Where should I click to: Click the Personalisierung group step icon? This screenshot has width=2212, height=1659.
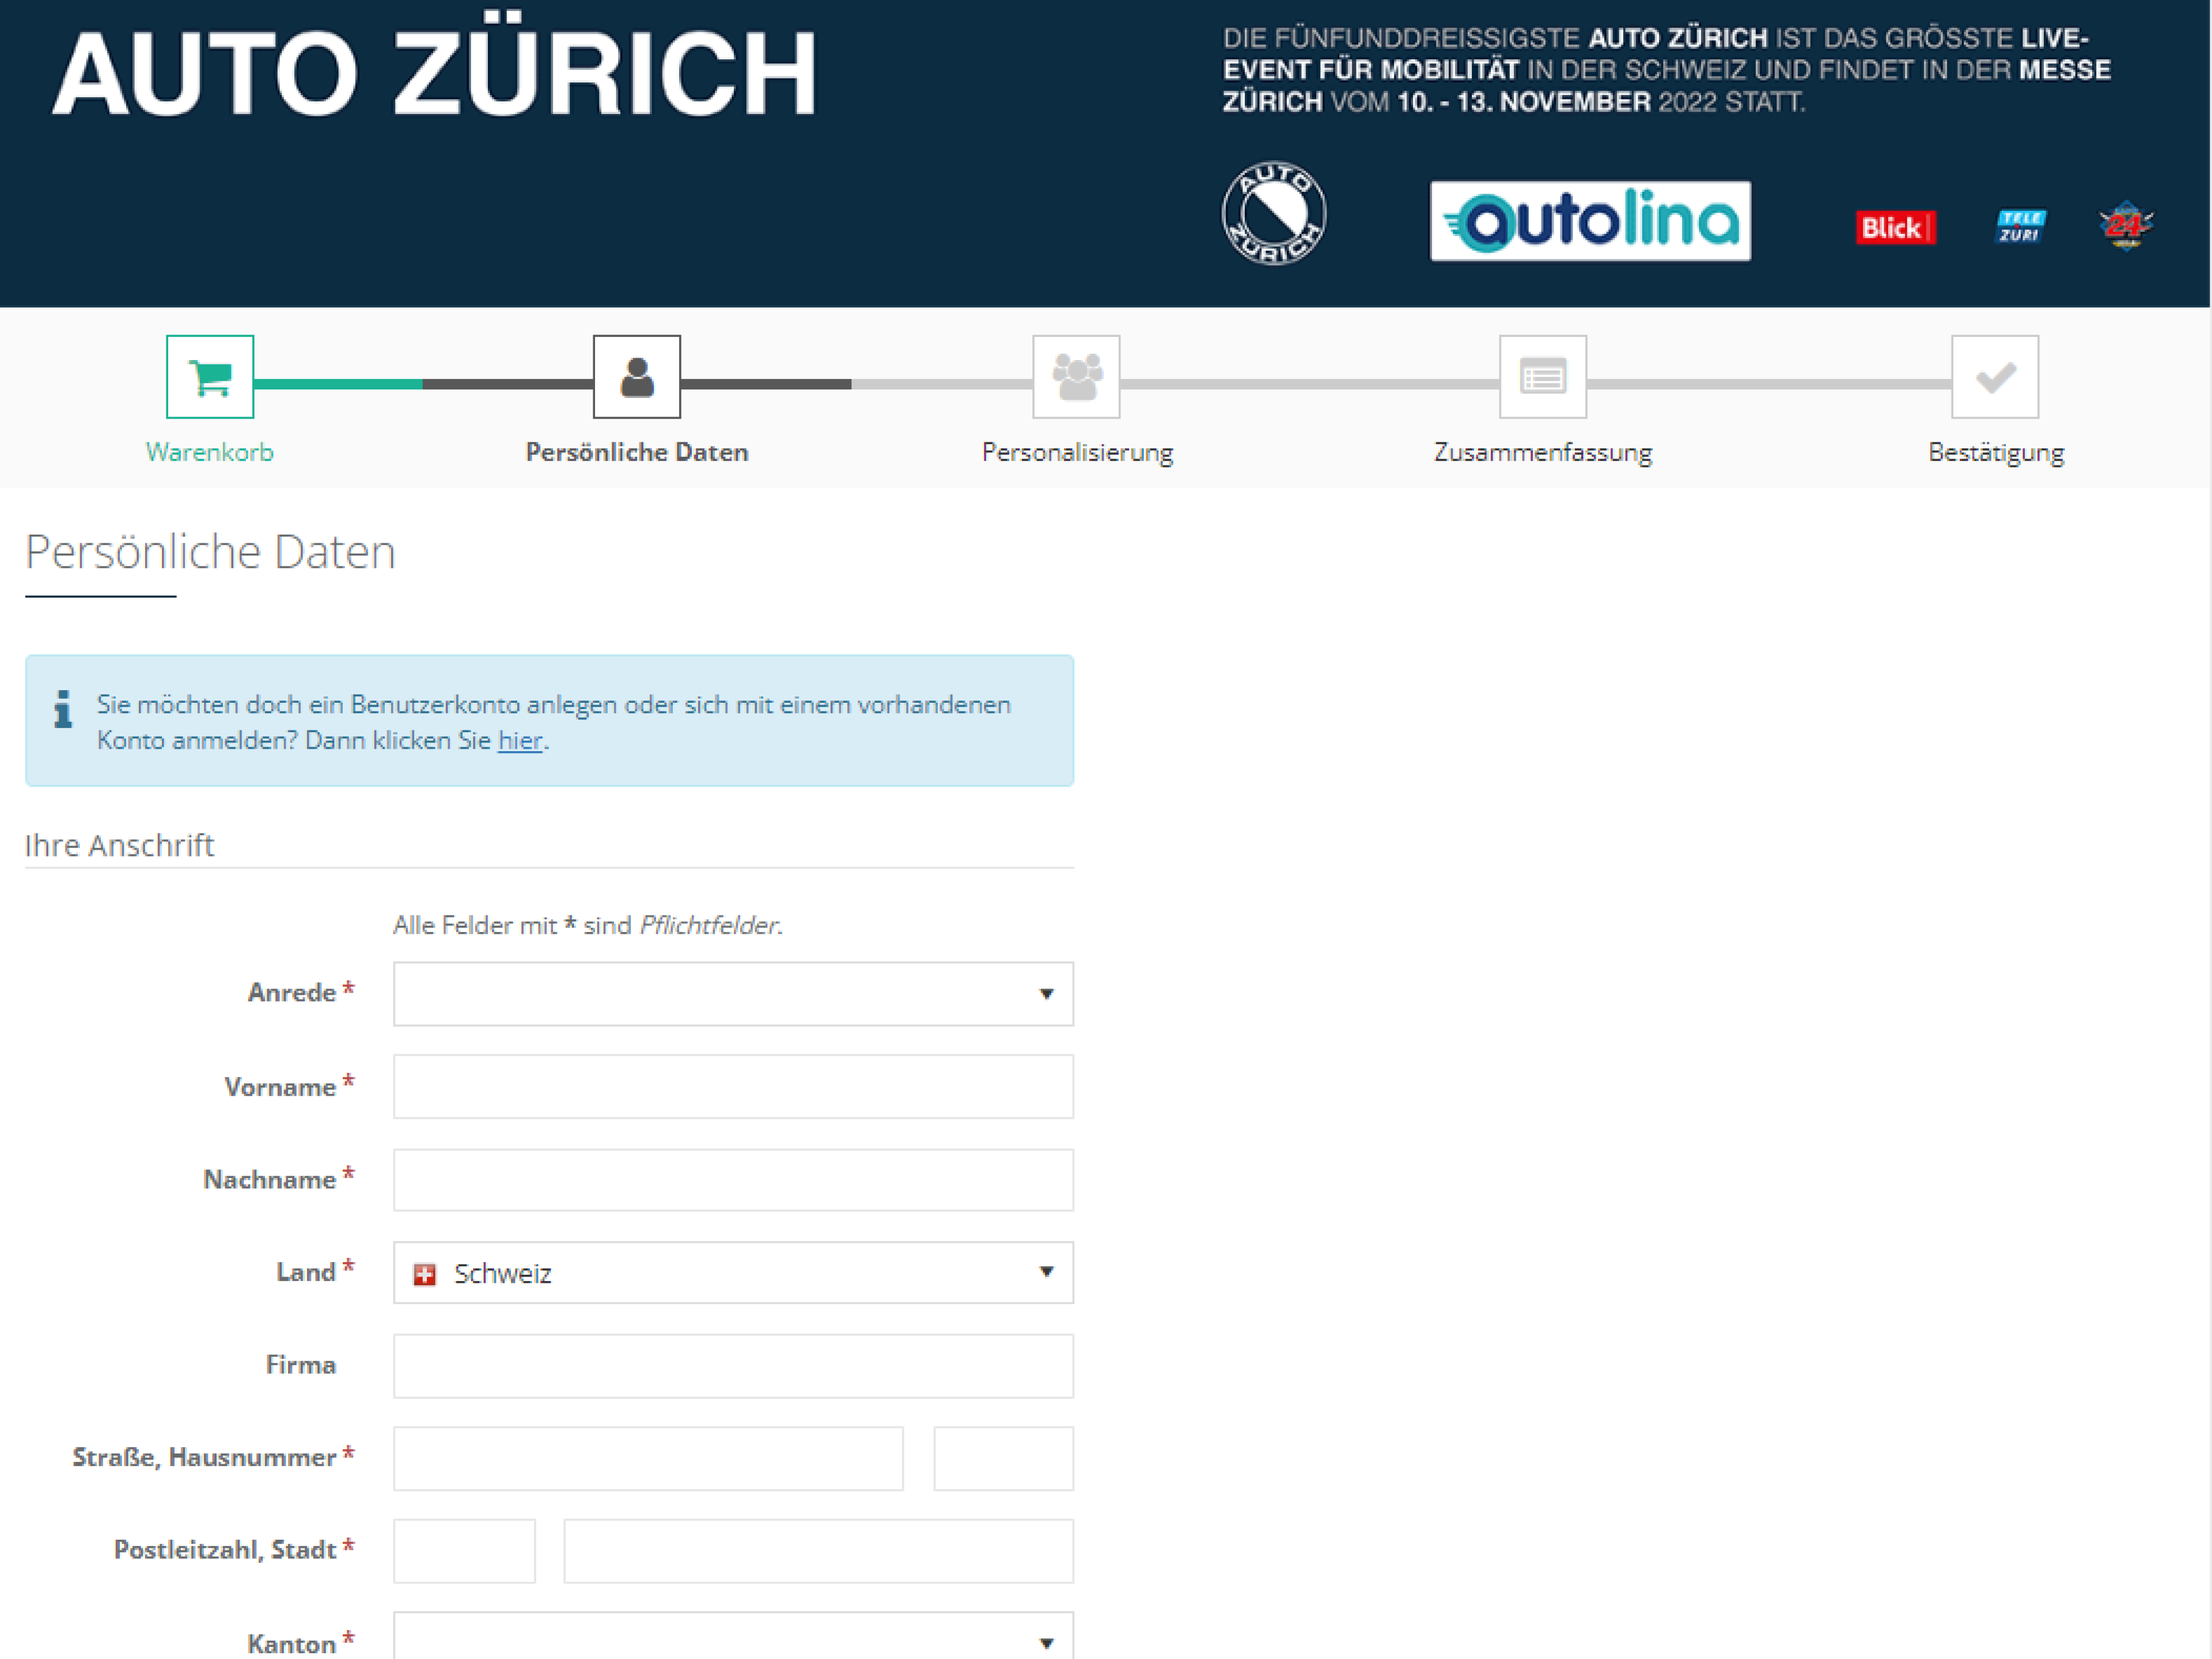(x=1076, y=377)
